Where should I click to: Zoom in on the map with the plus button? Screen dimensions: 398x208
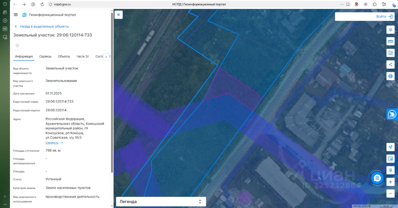pos(391,182)
